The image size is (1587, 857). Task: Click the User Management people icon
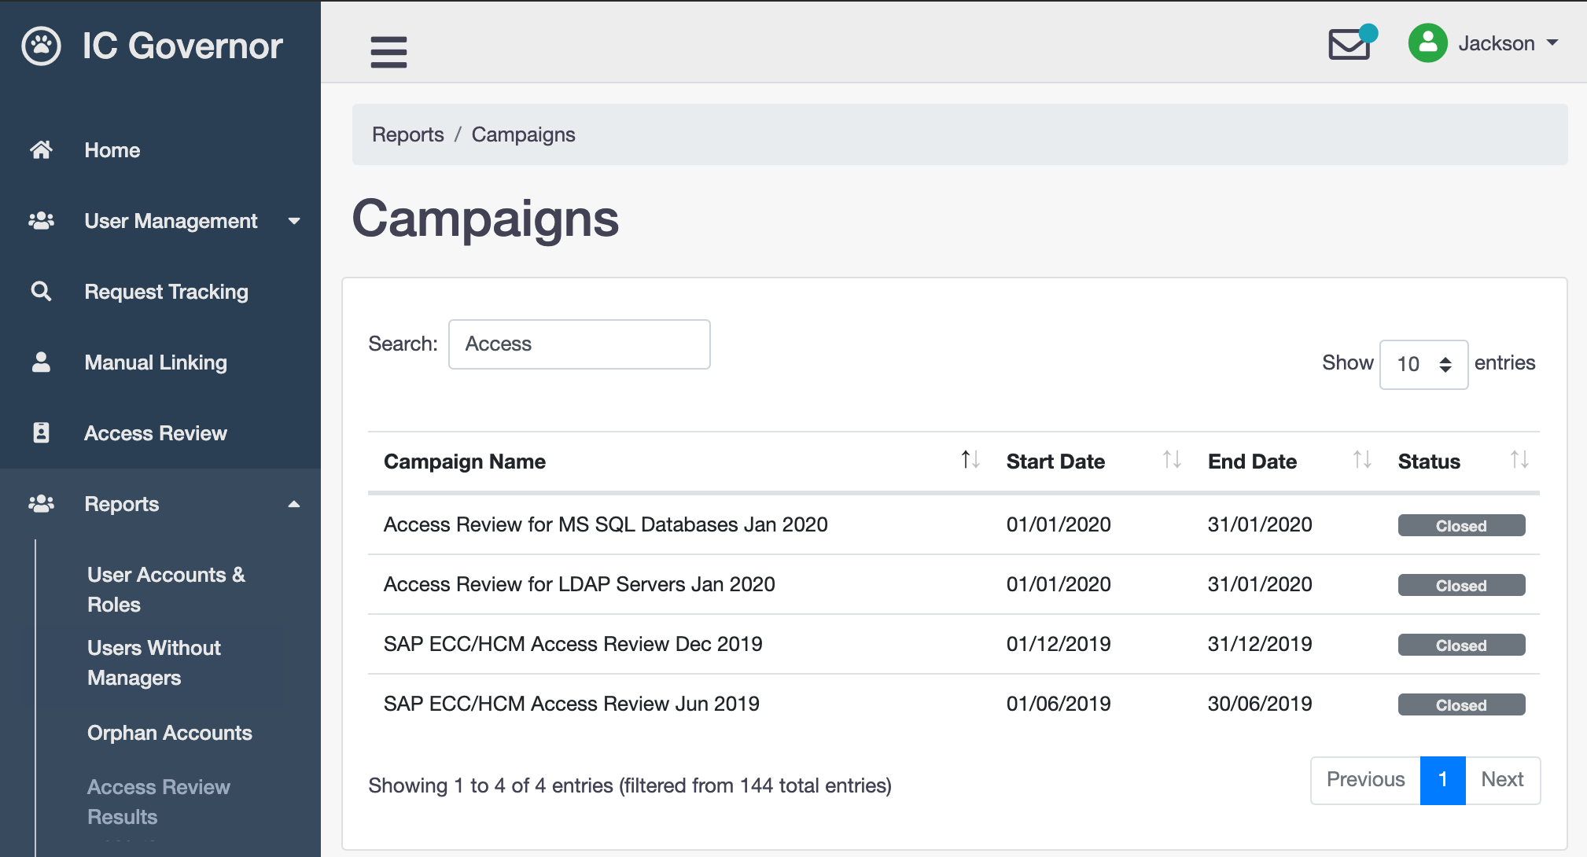[x=41, y=221]
